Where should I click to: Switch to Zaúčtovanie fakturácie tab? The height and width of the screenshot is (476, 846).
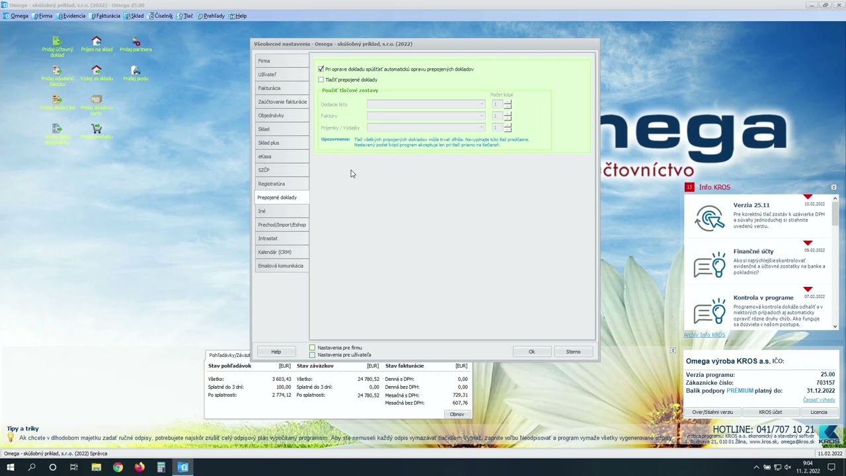click(x=282, y=102)
